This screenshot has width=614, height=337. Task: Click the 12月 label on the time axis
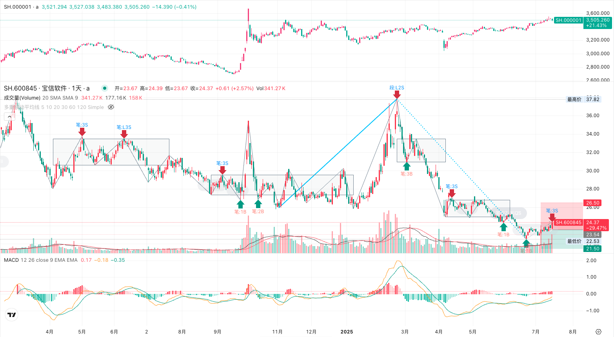(x=311, y=332)
